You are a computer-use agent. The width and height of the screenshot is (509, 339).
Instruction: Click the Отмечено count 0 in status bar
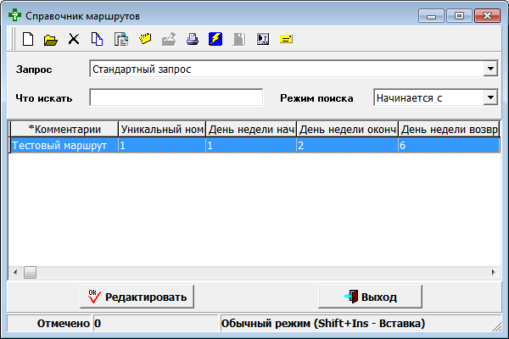[x=98, y=324]
